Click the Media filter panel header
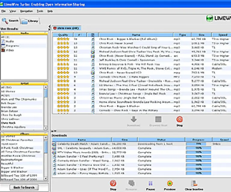The image size is (231, 192). 24,33
